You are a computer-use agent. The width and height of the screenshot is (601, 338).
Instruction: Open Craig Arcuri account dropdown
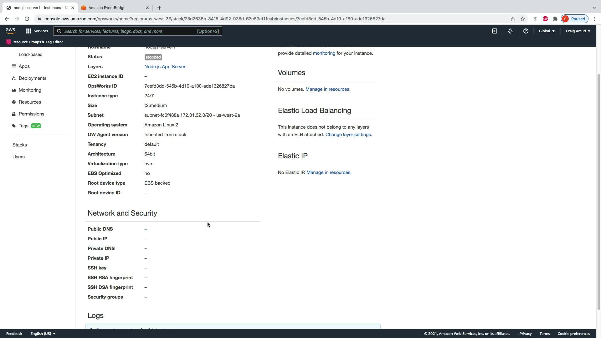point(578,31)
